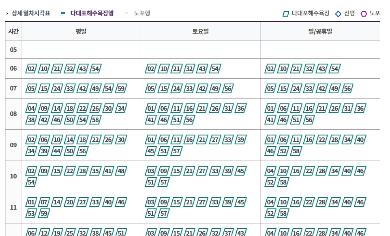Select minute 58 in 평일 08 hour row
The image size is (390, 236).
click(x=96, y=120)
